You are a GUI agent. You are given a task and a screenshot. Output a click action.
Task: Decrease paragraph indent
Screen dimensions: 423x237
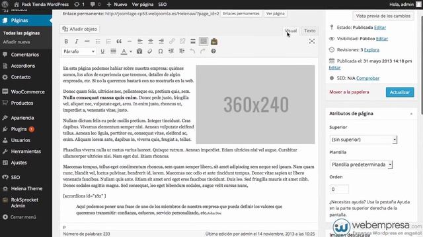click(x=171, y=51)
